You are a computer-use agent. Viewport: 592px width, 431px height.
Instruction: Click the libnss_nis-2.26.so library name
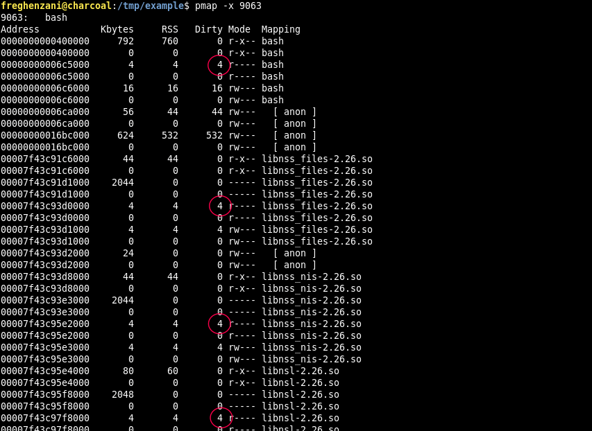[x=311, y=276]
